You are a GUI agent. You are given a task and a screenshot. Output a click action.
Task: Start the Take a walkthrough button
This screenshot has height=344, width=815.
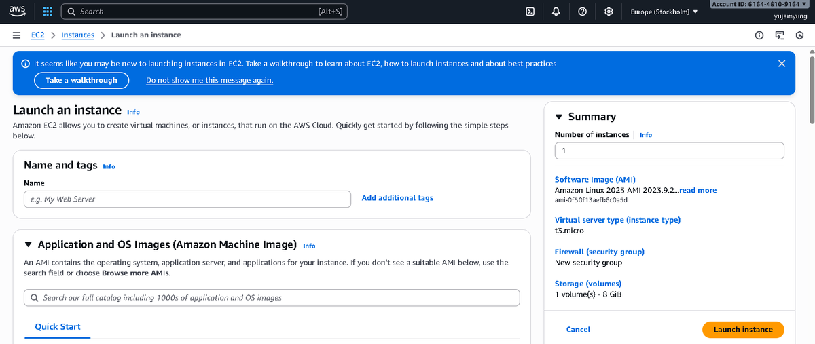click(81, 80)
